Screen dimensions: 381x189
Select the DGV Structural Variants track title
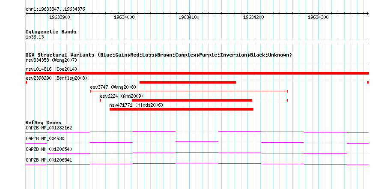pos(159,55)
